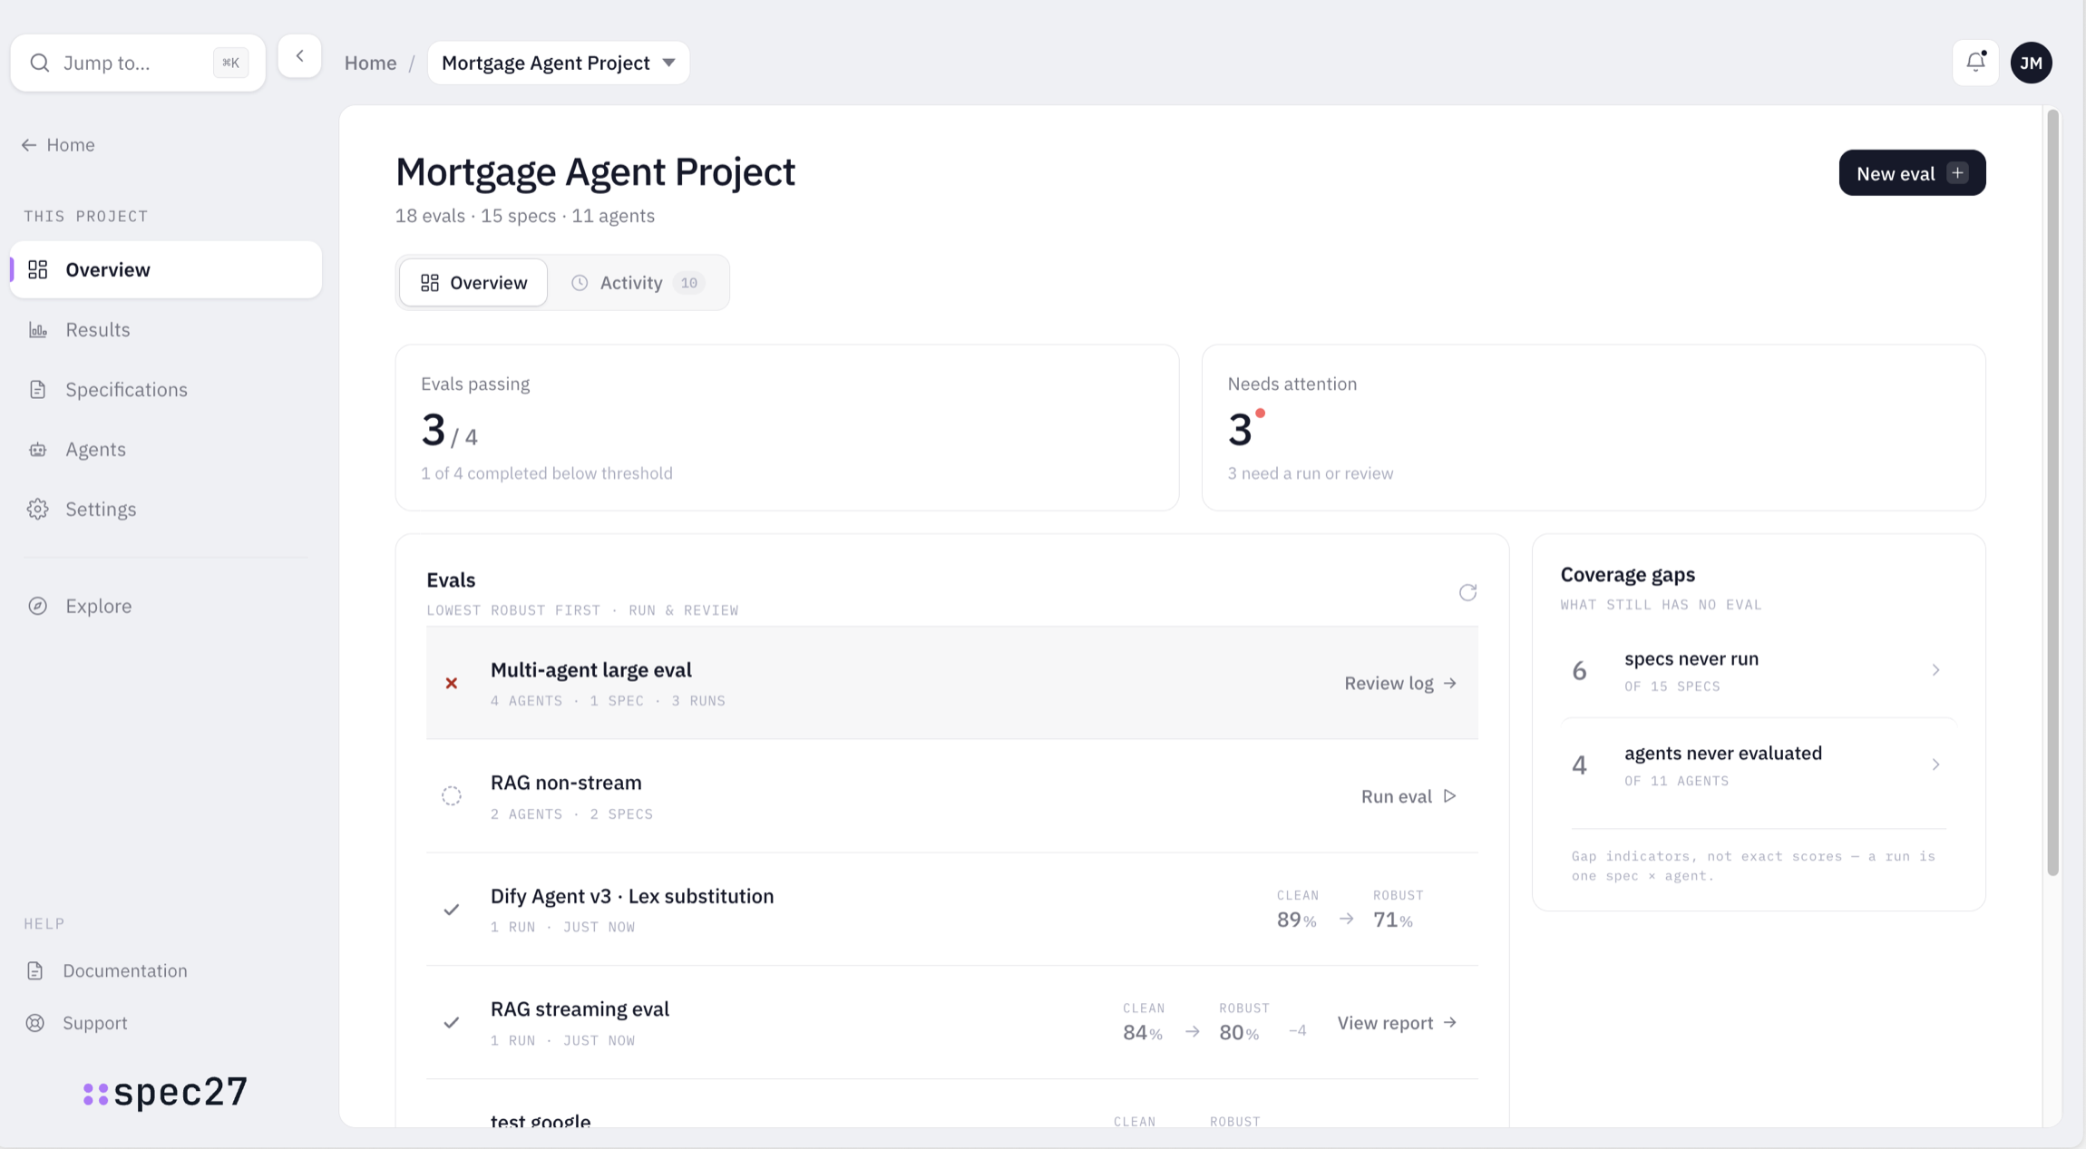Switch to the Activity tab

pos(638,283)
